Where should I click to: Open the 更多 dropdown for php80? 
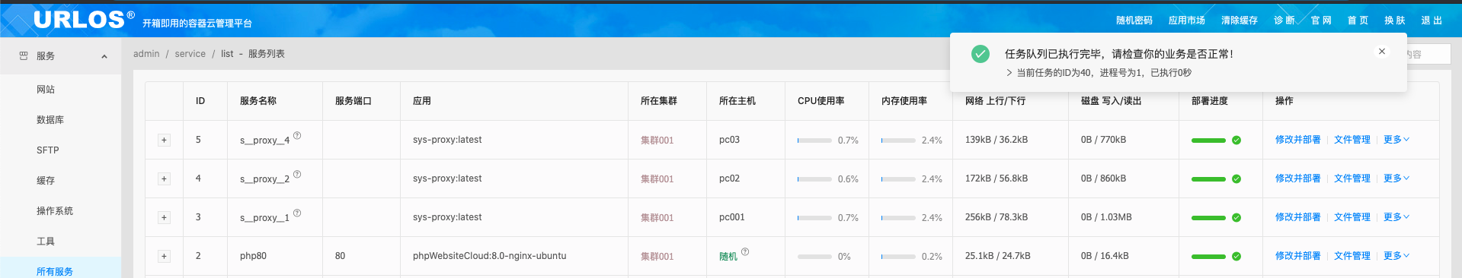click(x=1396, y=256)
